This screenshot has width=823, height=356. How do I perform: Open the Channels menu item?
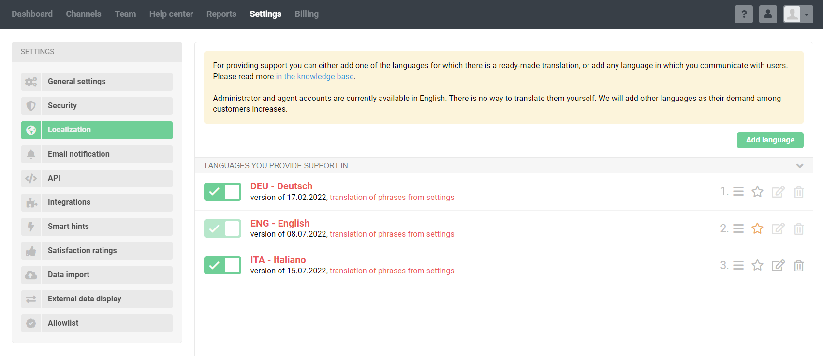tap(84, 14)
